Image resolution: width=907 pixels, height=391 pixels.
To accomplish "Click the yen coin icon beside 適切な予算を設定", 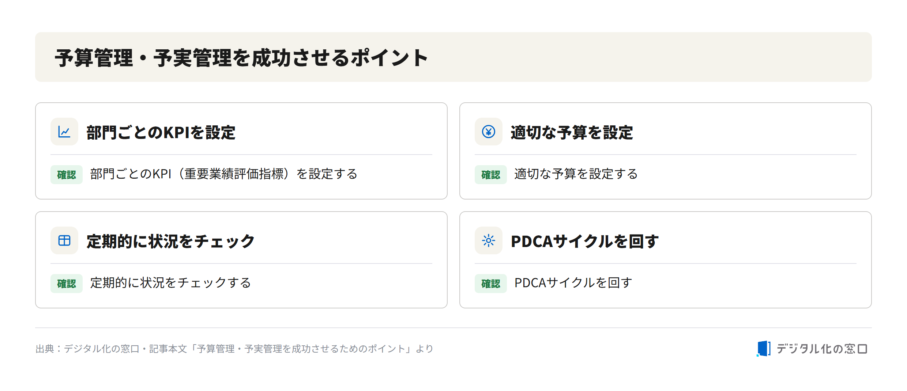I will (489, 132).
